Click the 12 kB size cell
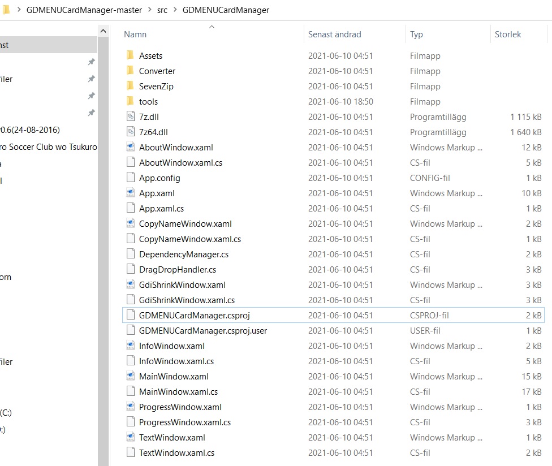 [532, 147]
